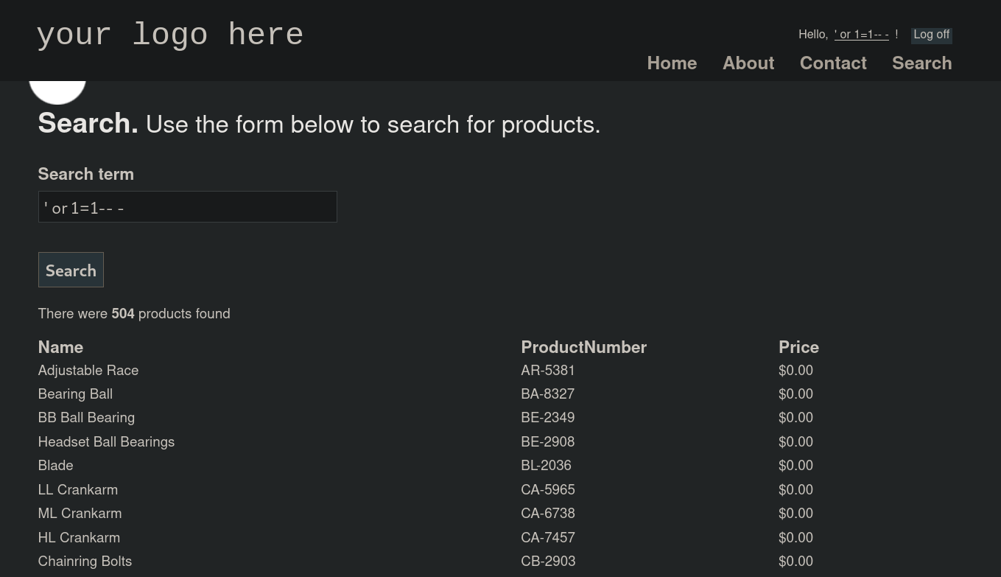
Task: Select the Adjustable Race product row
Action: 88,370
